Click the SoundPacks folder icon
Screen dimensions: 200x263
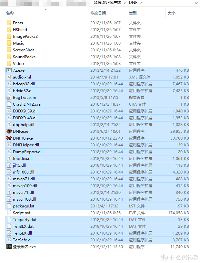(x=9, y=57)
